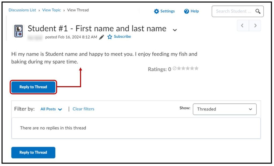Click the student avatar image

pos(18,31)
